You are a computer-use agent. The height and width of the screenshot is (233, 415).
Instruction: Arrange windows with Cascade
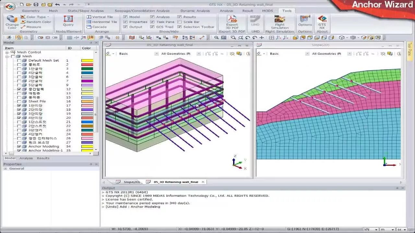click(97, 27)
